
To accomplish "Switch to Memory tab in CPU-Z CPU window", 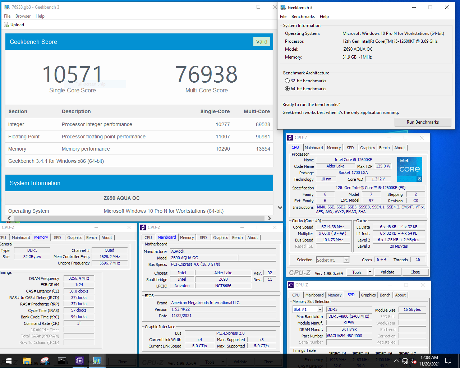I will tap(334, 148).
